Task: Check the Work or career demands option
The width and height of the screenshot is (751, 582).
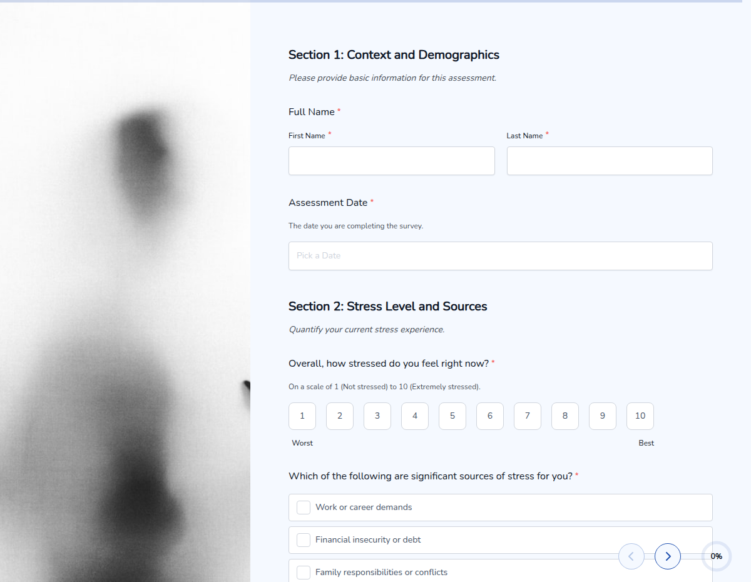Action: tap(304, 508)
